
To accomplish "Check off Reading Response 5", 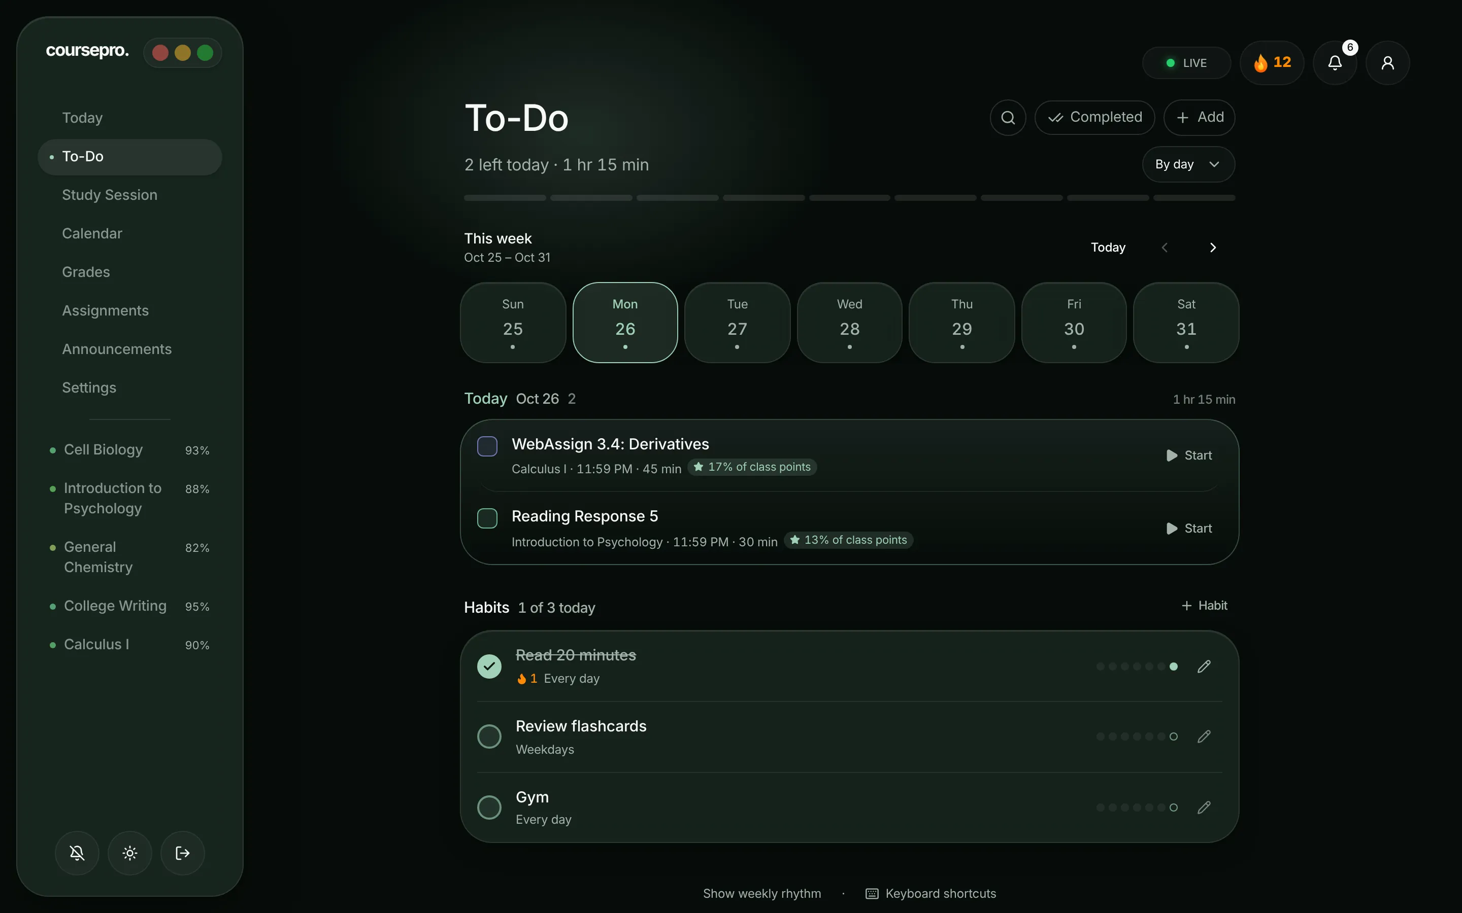I will coord(487,518).
